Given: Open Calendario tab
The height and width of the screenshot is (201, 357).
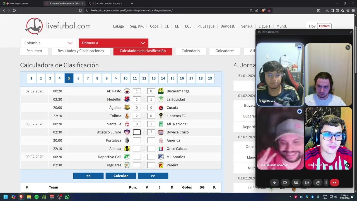Looking at the screenshot, I should coord(190,51).
